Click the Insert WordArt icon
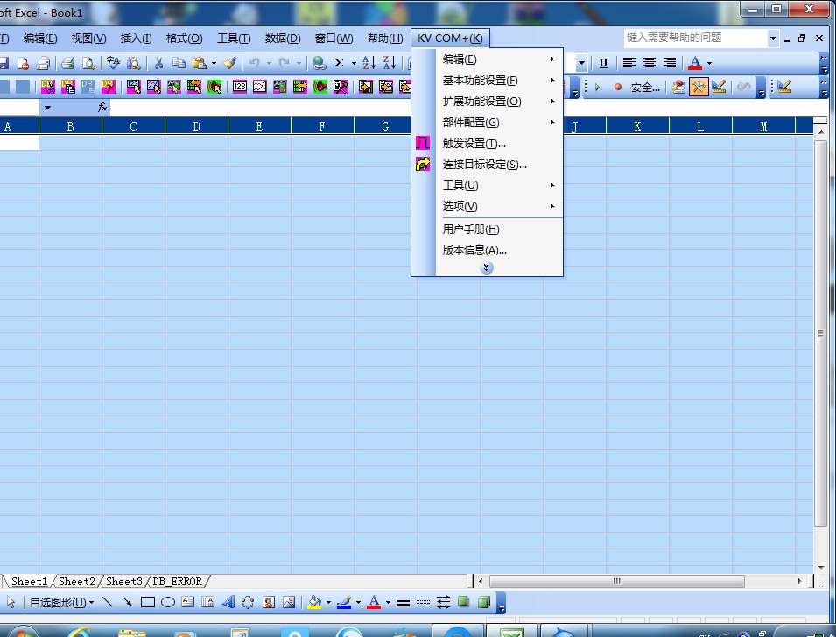This screenshot has height=637, width=836. click(228, 602)
